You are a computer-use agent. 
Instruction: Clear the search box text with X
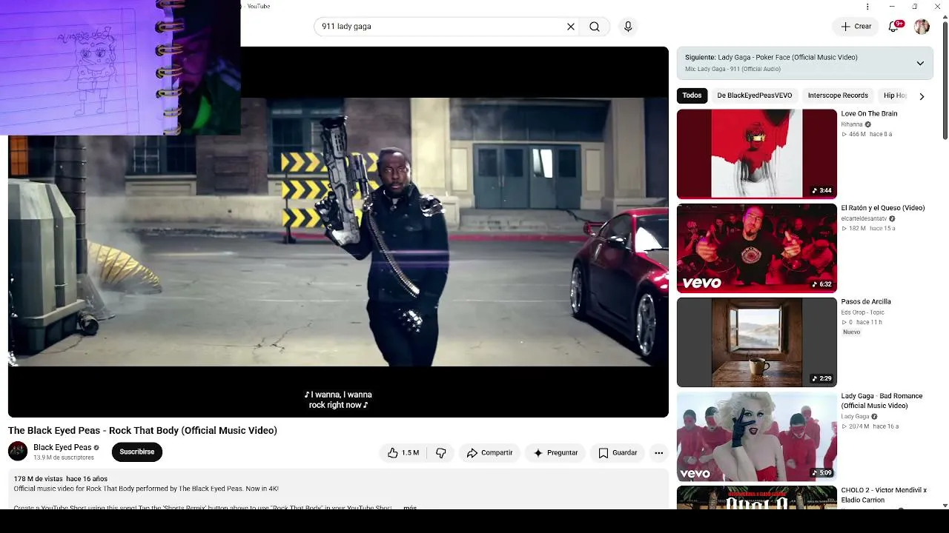coord(571,27)
